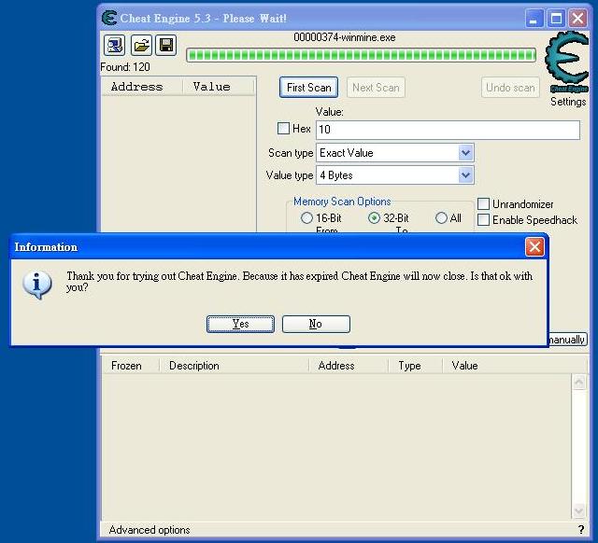This screenshot has width=598, height=543.
Task: Close the Cheat Engine window
Action: coord(578,18)
